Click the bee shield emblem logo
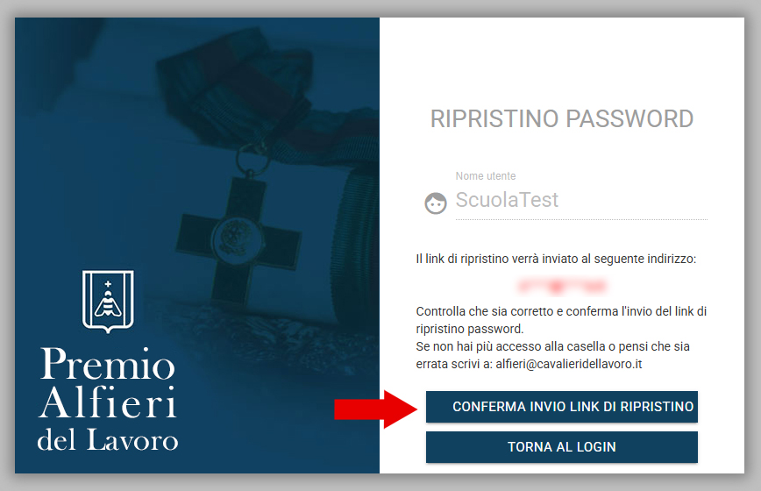This screenshot has width=761, height=491. coord(108,302)
